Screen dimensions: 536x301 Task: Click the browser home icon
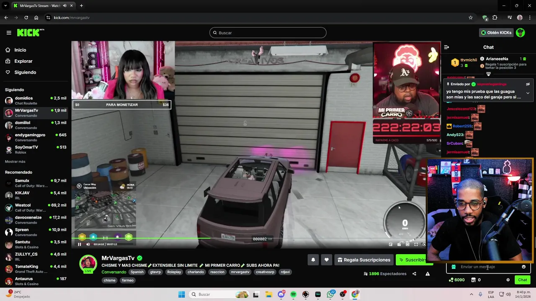(x=36, y=18)
